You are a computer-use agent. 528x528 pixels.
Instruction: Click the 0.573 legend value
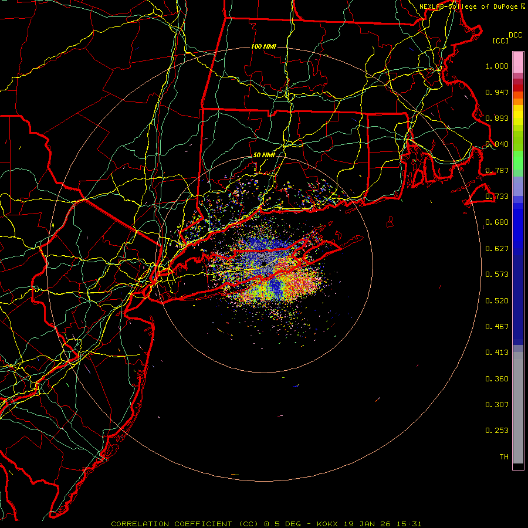[x=497, y=275]
